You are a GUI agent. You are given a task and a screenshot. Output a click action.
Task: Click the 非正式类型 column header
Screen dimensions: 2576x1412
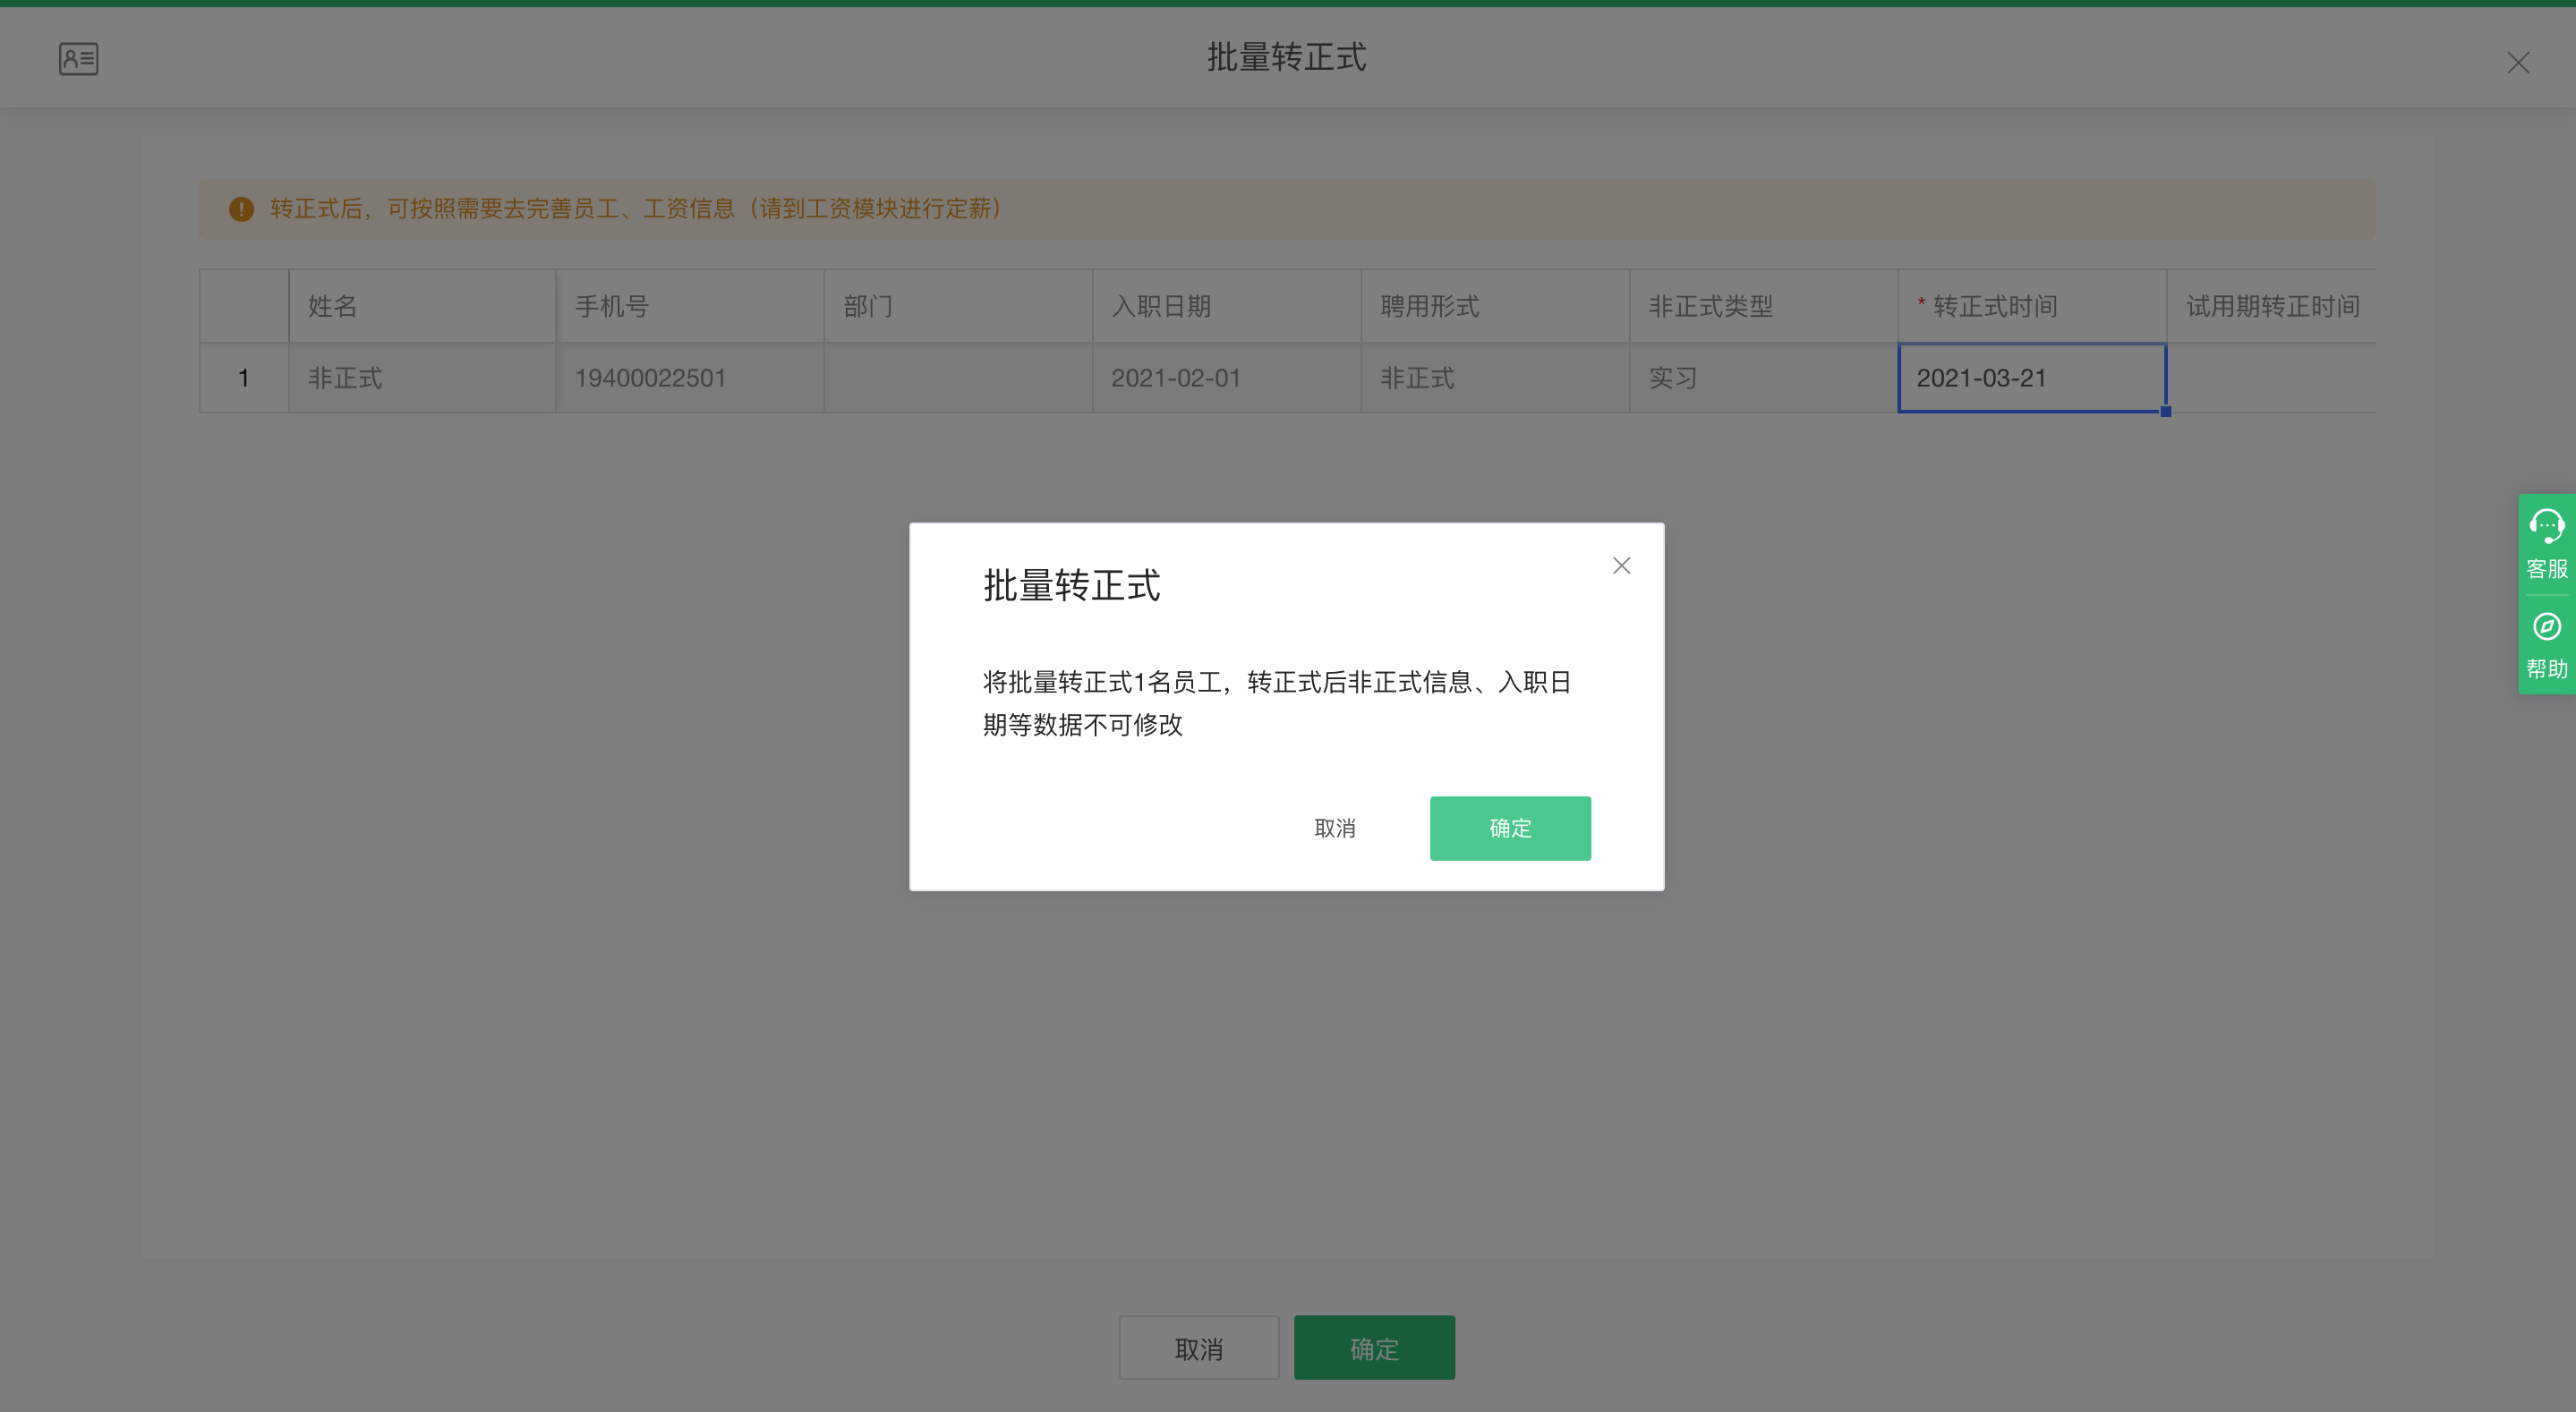1764,306
